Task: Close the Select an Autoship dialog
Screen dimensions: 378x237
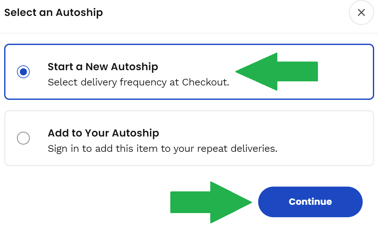Action: pos(361,12)
